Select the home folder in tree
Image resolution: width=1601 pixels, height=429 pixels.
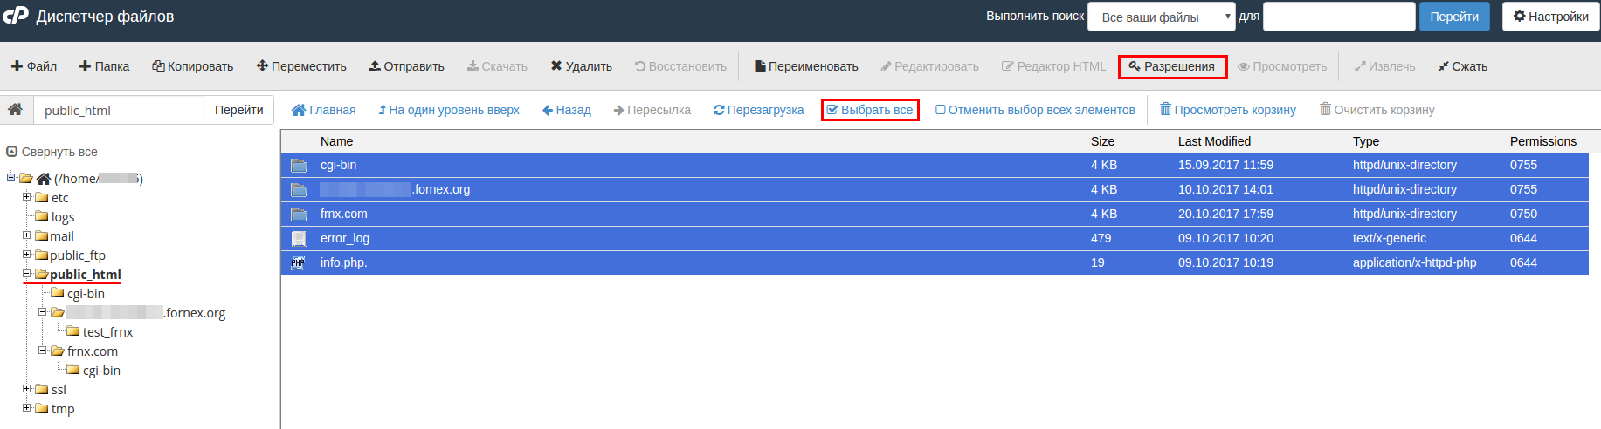(x=98, y=179)
